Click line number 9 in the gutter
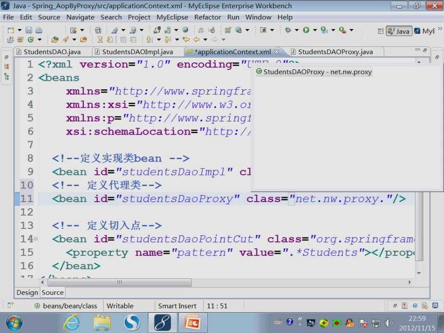This screenshot has width=444, height=333. point(30,172)
